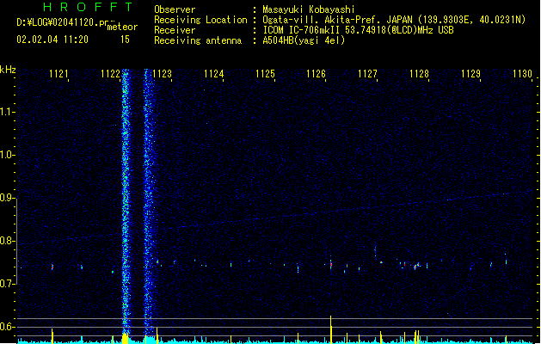Click the 1121 time axis marker
This screenshot has height=344, width=541.
pos(58,74)
